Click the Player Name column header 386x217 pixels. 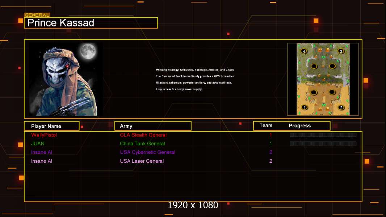point(52,126)
